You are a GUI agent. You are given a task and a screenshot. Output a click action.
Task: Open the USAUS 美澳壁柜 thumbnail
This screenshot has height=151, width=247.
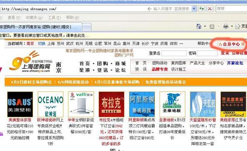point(20,104)
